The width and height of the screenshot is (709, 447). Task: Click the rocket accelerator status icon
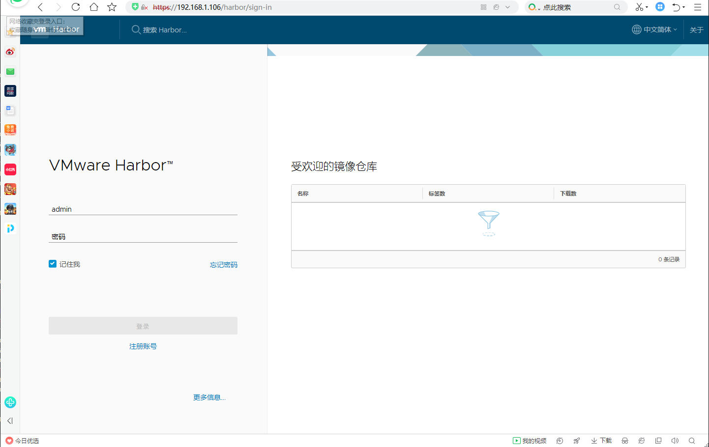pos(576,441)
